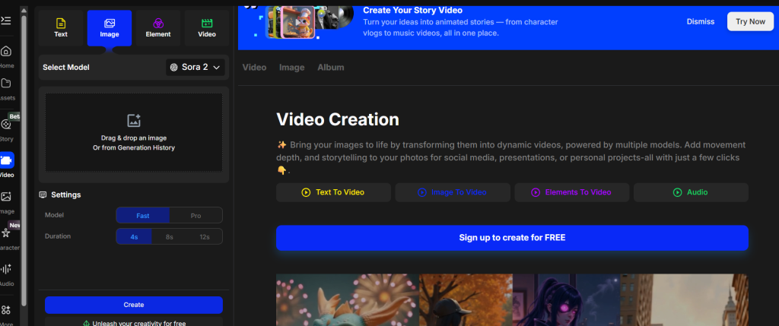Open the Story beta sidebar icon

coord(6,125)
